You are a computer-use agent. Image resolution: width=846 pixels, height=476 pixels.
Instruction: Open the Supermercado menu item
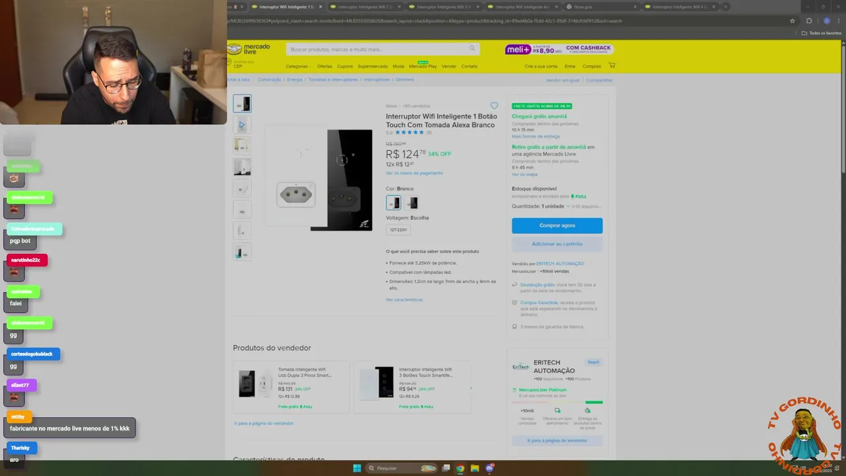373,66
